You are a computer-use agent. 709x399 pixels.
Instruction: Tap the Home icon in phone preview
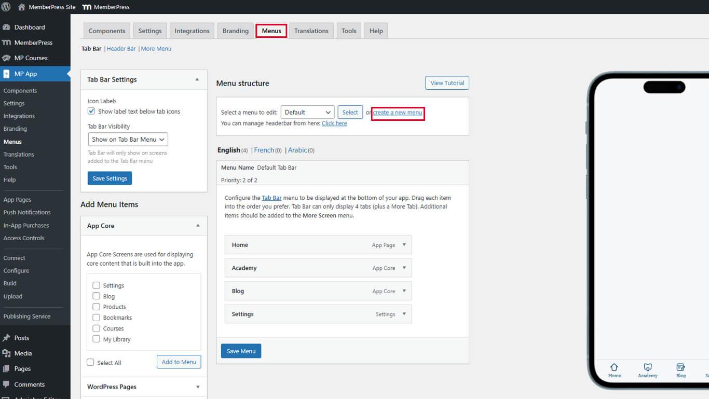(x=614, y=367)
